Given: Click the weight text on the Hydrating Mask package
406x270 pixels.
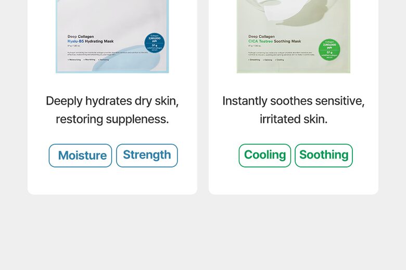Looking at the screenshot, I should tap(73, 45).
